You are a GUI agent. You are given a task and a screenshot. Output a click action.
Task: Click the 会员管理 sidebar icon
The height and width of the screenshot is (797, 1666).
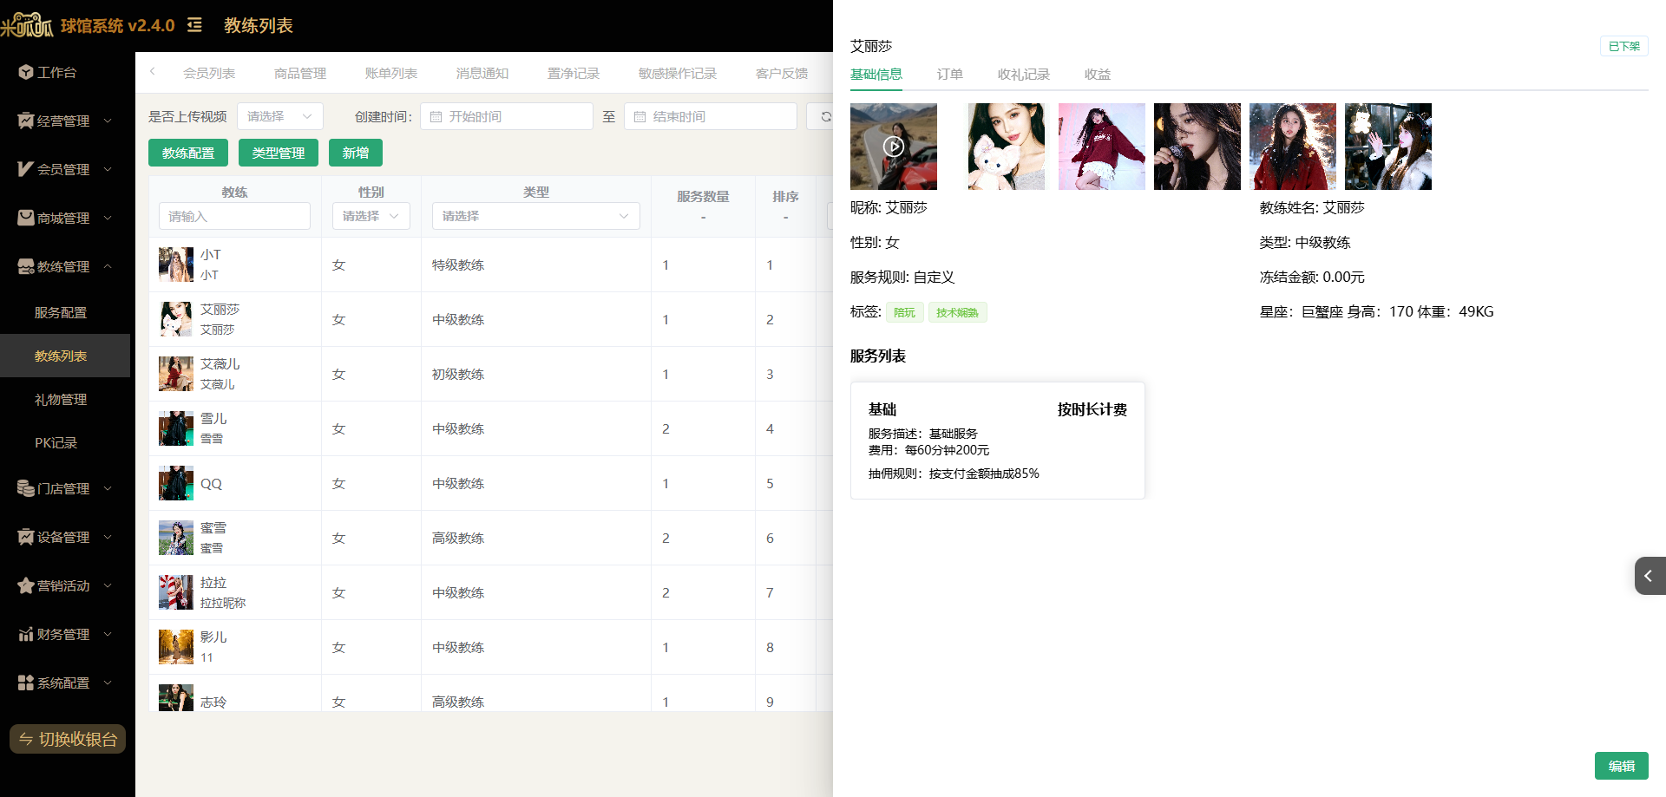(26, 169)
